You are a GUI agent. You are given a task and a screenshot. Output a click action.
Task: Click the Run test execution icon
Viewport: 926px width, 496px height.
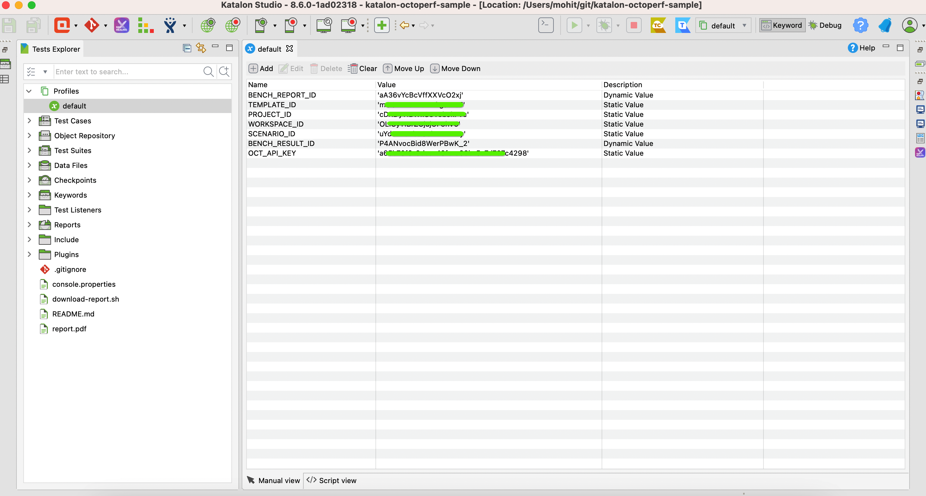tap(573, 25)
